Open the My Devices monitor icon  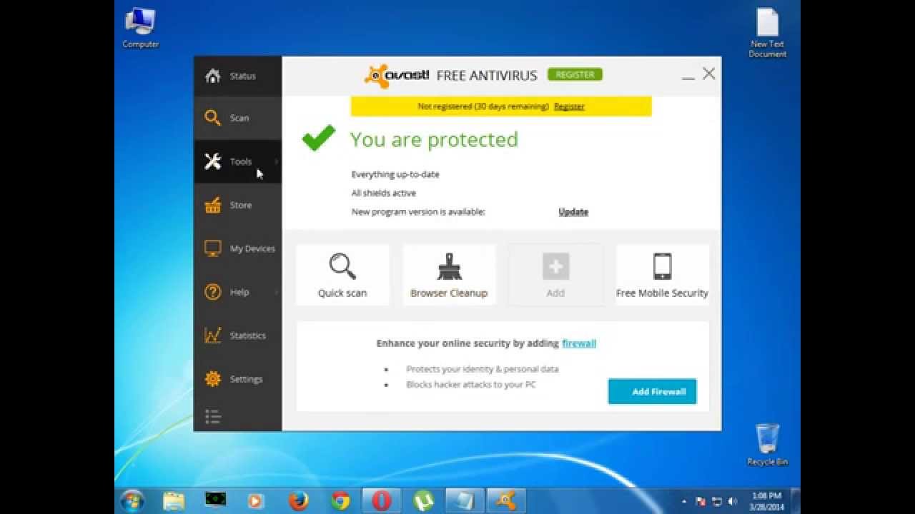[212, 248]
